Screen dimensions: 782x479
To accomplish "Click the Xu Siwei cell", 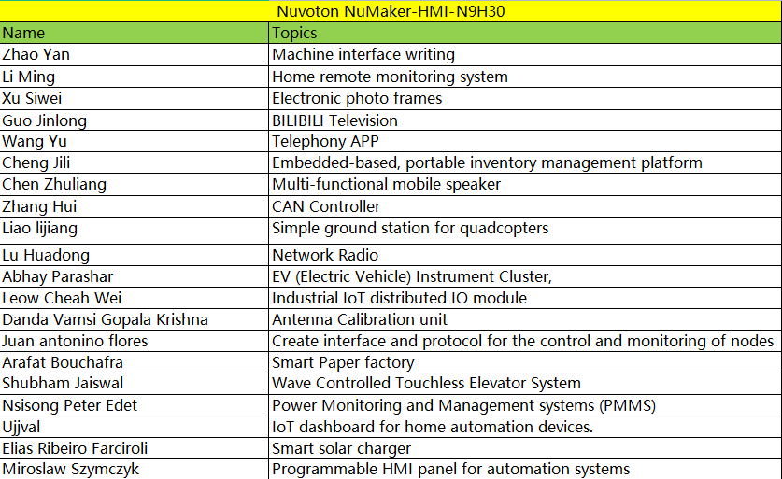I will [x=135, y=99].
